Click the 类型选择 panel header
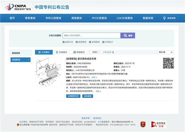The image size is (185, 132). tap(21, 53)
